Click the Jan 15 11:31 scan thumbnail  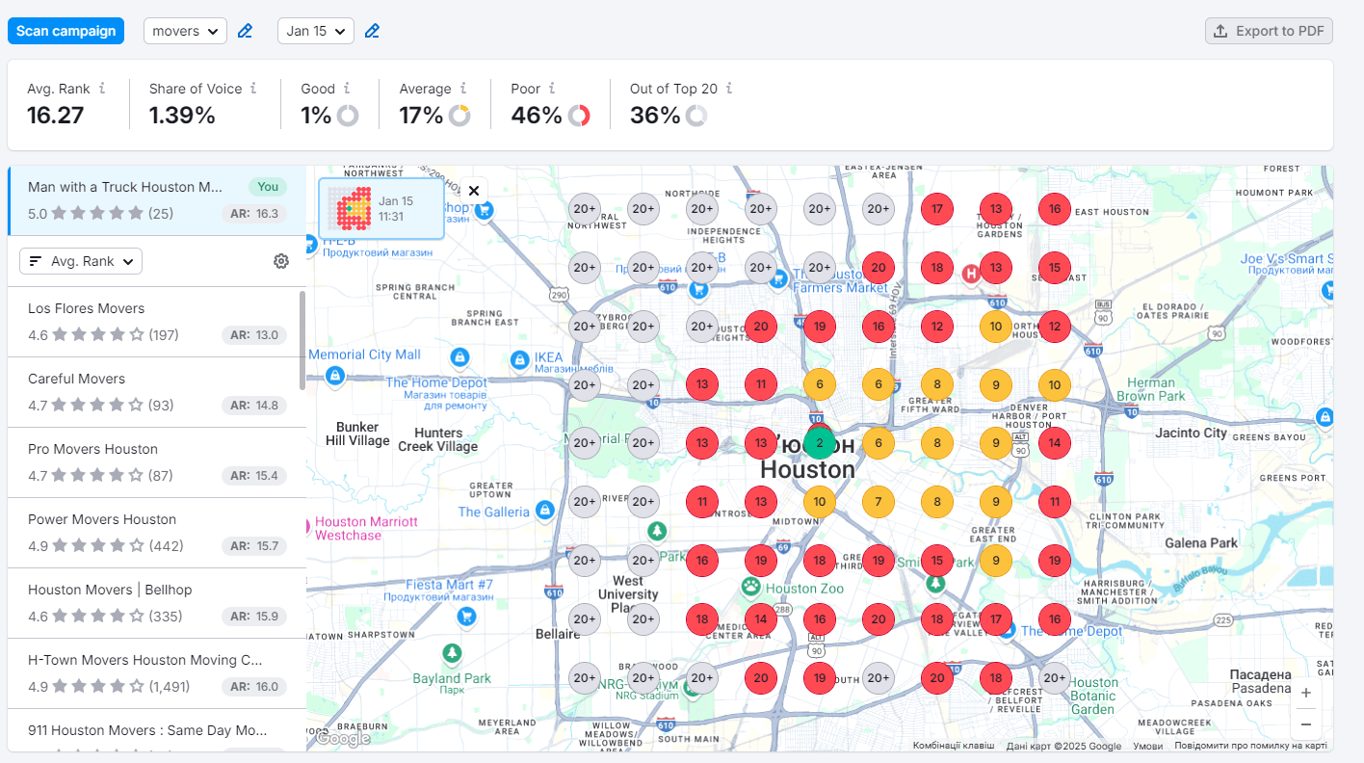[x=381, y=208]
